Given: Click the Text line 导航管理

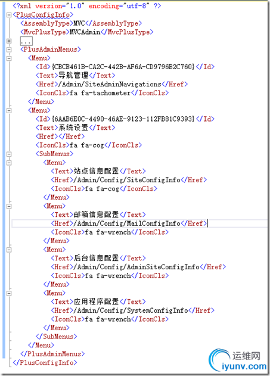Looking at the screenshot, I should point(75,76).
